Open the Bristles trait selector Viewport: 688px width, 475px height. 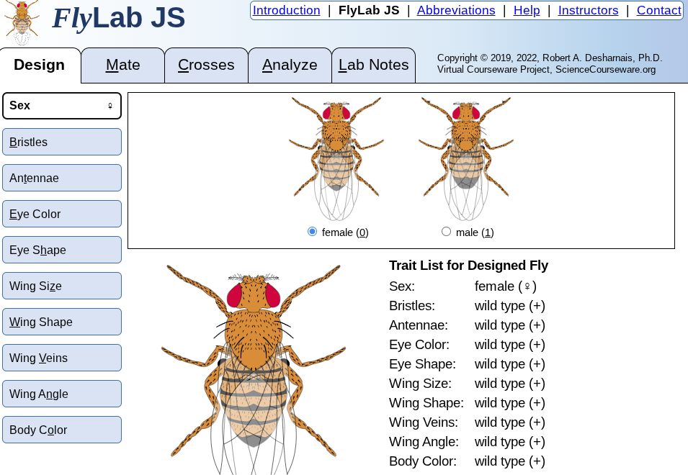(x=62, y=142)
